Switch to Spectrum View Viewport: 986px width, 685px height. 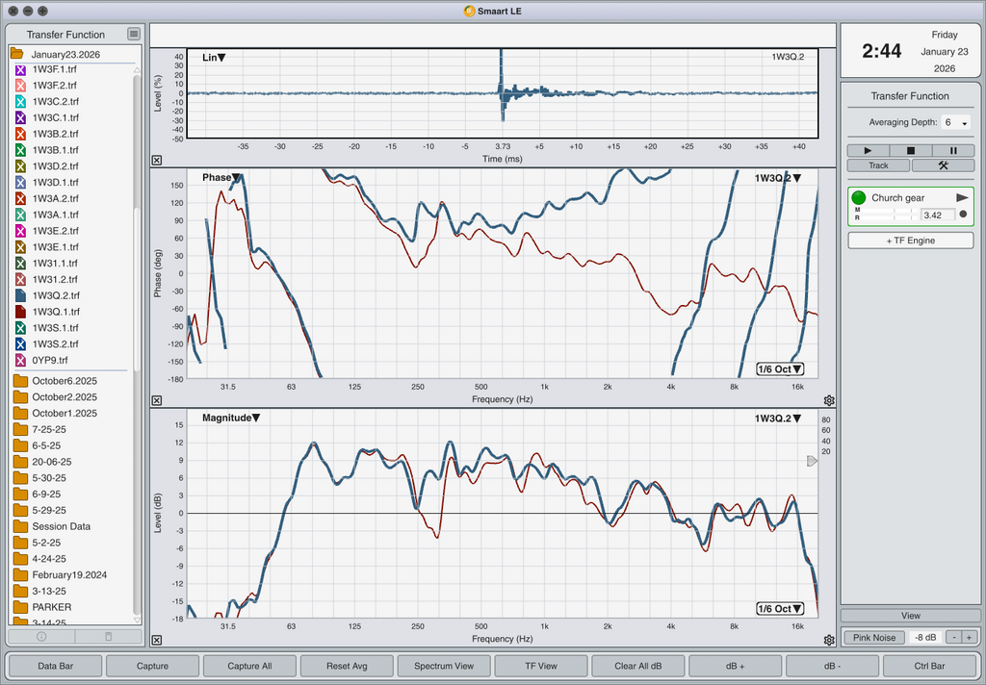coord(443,666)
